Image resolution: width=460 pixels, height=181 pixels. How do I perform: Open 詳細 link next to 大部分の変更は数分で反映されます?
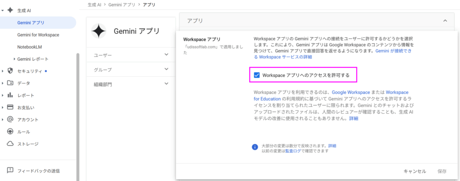pos(332,146)
